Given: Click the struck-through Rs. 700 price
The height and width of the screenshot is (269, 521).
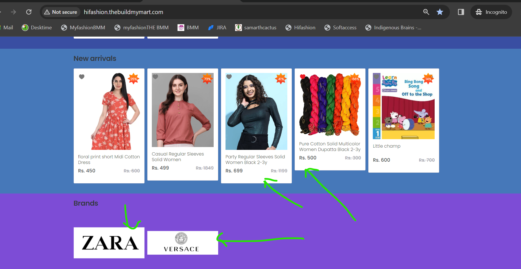Looking at the screenshot, I should pos(427,160).
